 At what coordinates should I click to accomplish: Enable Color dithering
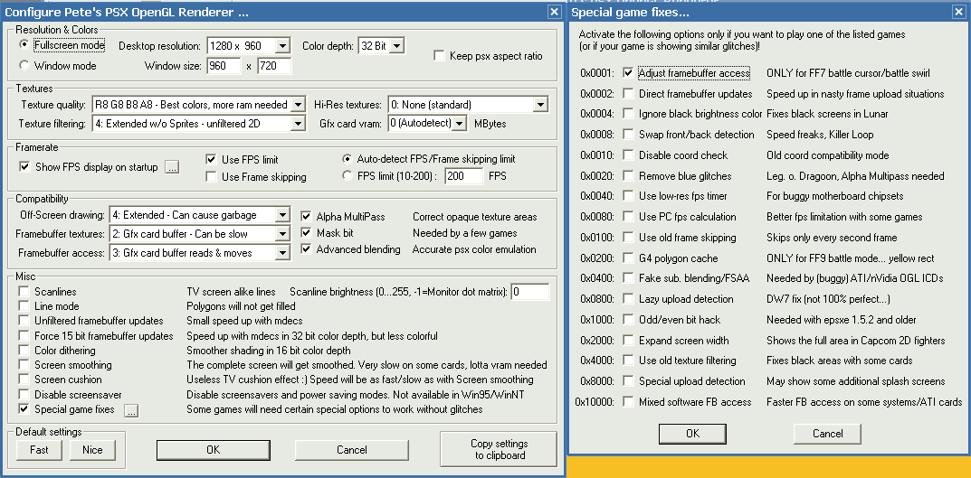24,350
